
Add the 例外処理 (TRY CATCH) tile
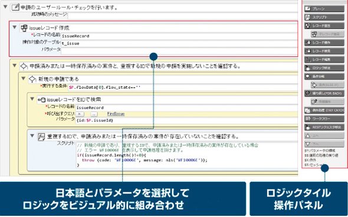324,110
